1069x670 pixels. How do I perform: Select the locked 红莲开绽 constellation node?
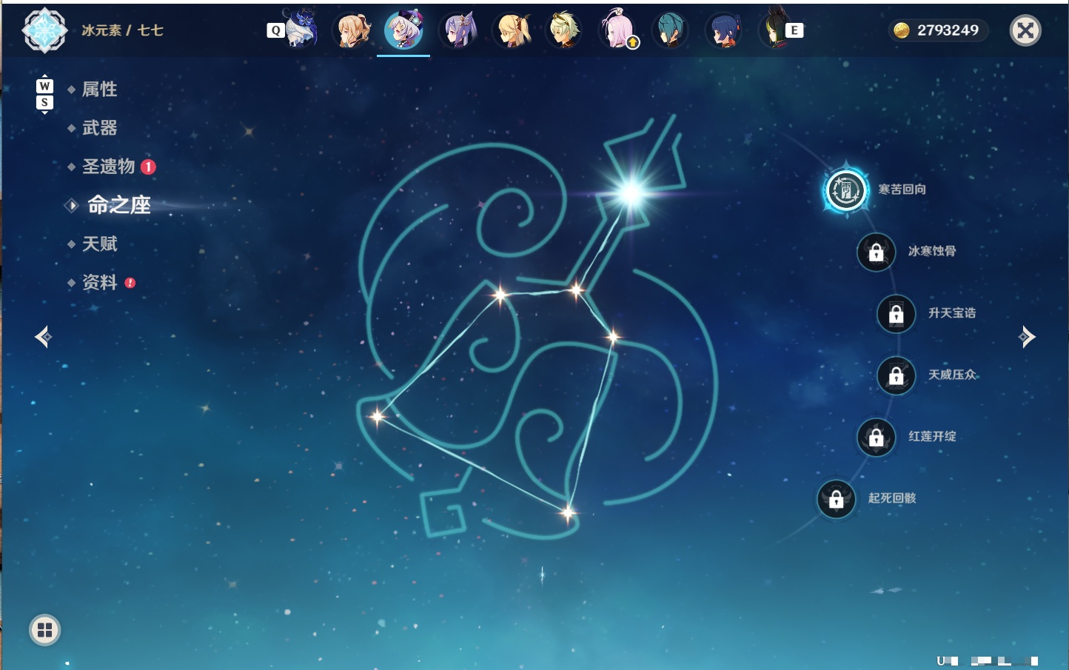tap(876, 437)
